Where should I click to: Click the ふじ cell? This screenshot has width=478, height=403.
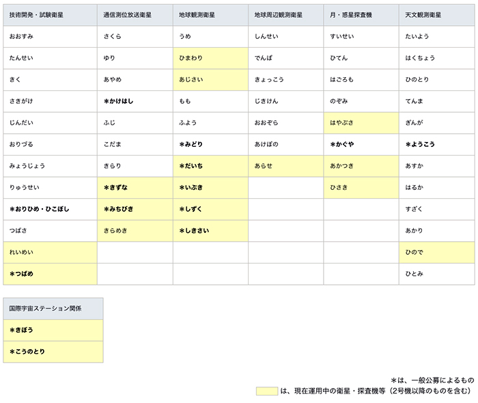pyautogui.click(x=135, y=123)
